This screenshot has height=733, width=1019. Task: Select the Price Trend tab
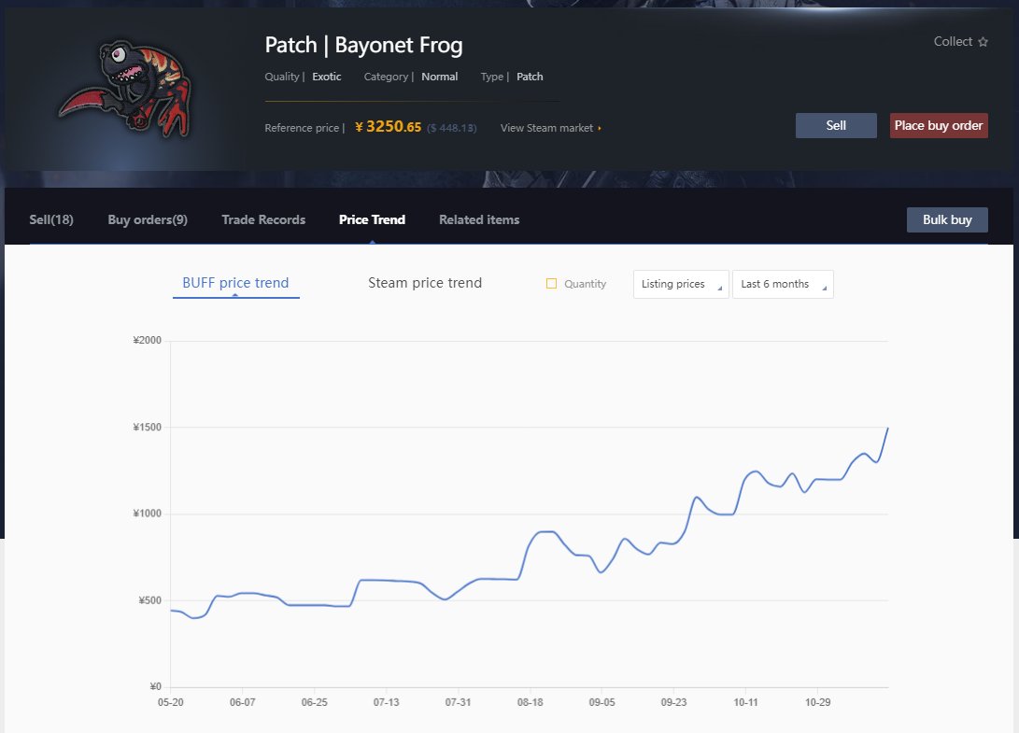click(372, 219)
